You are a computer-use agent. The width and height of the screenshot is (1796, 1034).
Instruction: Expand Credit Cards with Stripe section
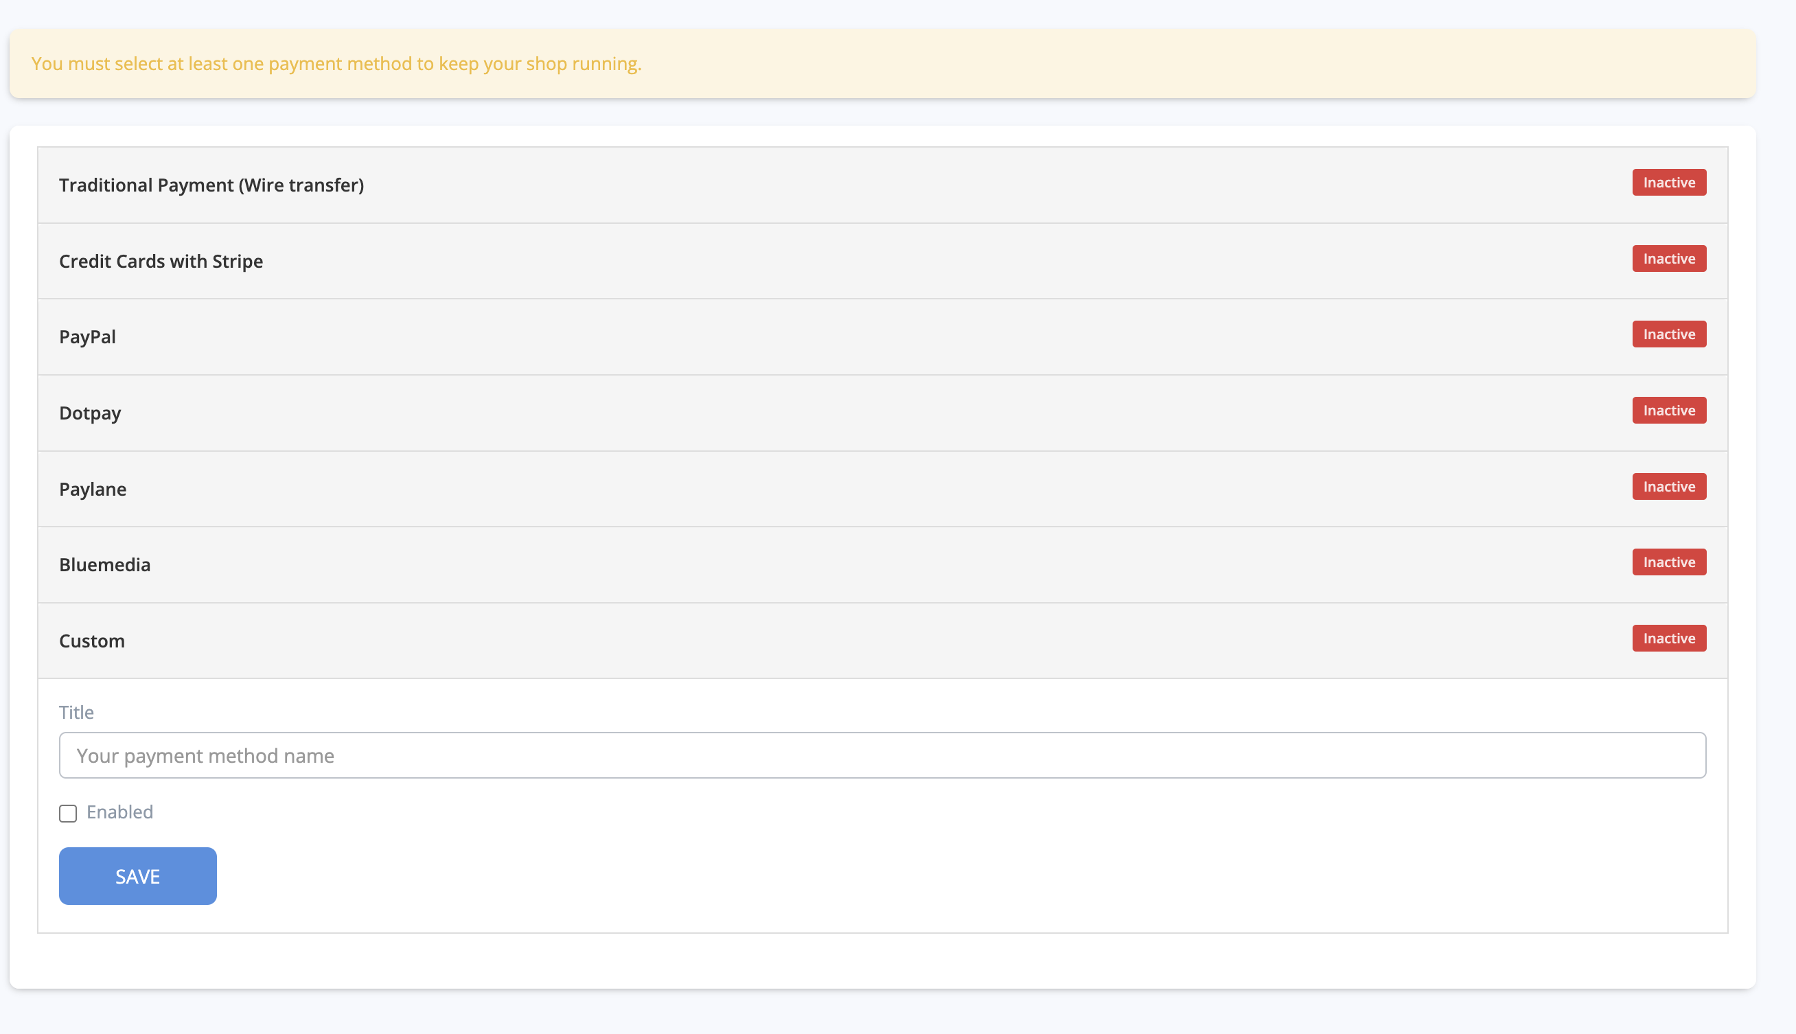pyautogui.click(x=161, y=261)
